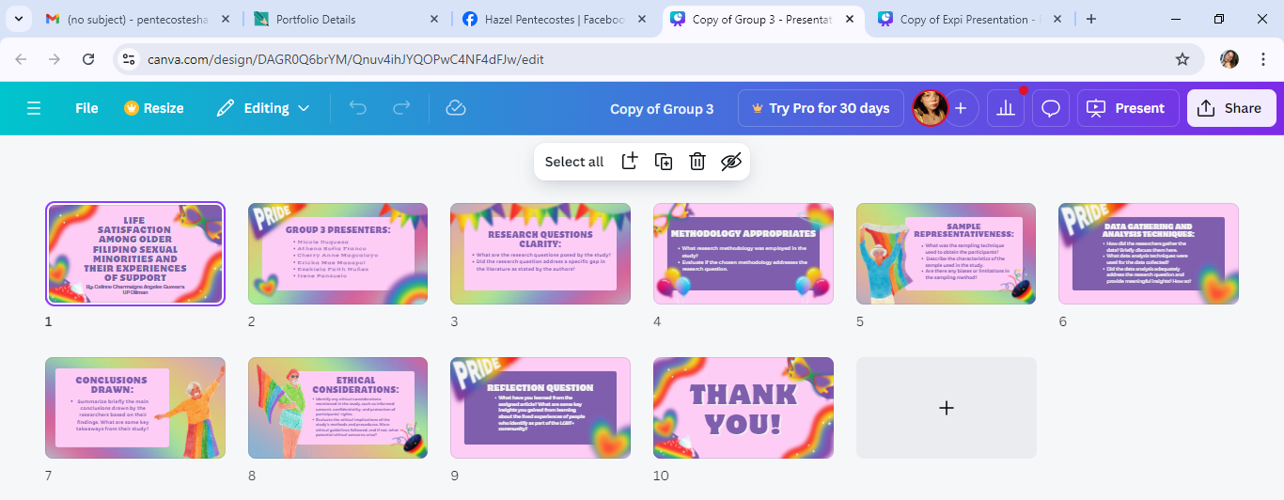The height and width of the screenshot is (500, 1284).
Task: Open a new browser tab
Action: [1091, 19]
